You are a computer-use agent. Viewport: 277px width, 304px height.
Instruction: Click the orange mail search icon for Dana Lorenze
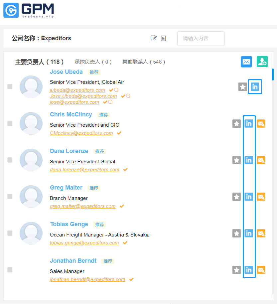point(261,160)
